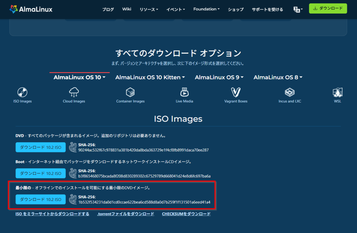Image resolution: width=357 pixels, height=233 pixels.
Task: Expand the AlmaLinux OS 9 dropdown
Action: [x=219, y=77]
